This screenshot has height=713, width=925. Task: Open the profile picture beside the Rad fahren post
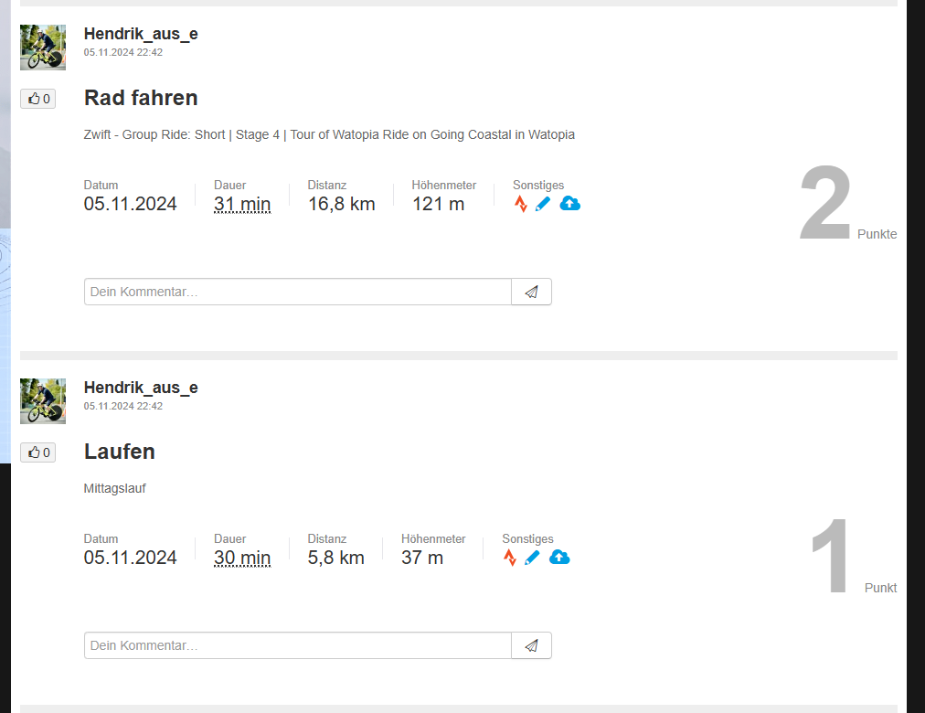[x=43, y=48]
